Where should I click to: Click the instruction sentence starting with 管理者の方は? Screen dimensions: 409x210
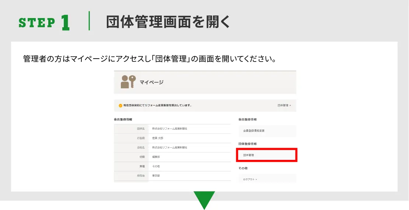pos(150,59)
